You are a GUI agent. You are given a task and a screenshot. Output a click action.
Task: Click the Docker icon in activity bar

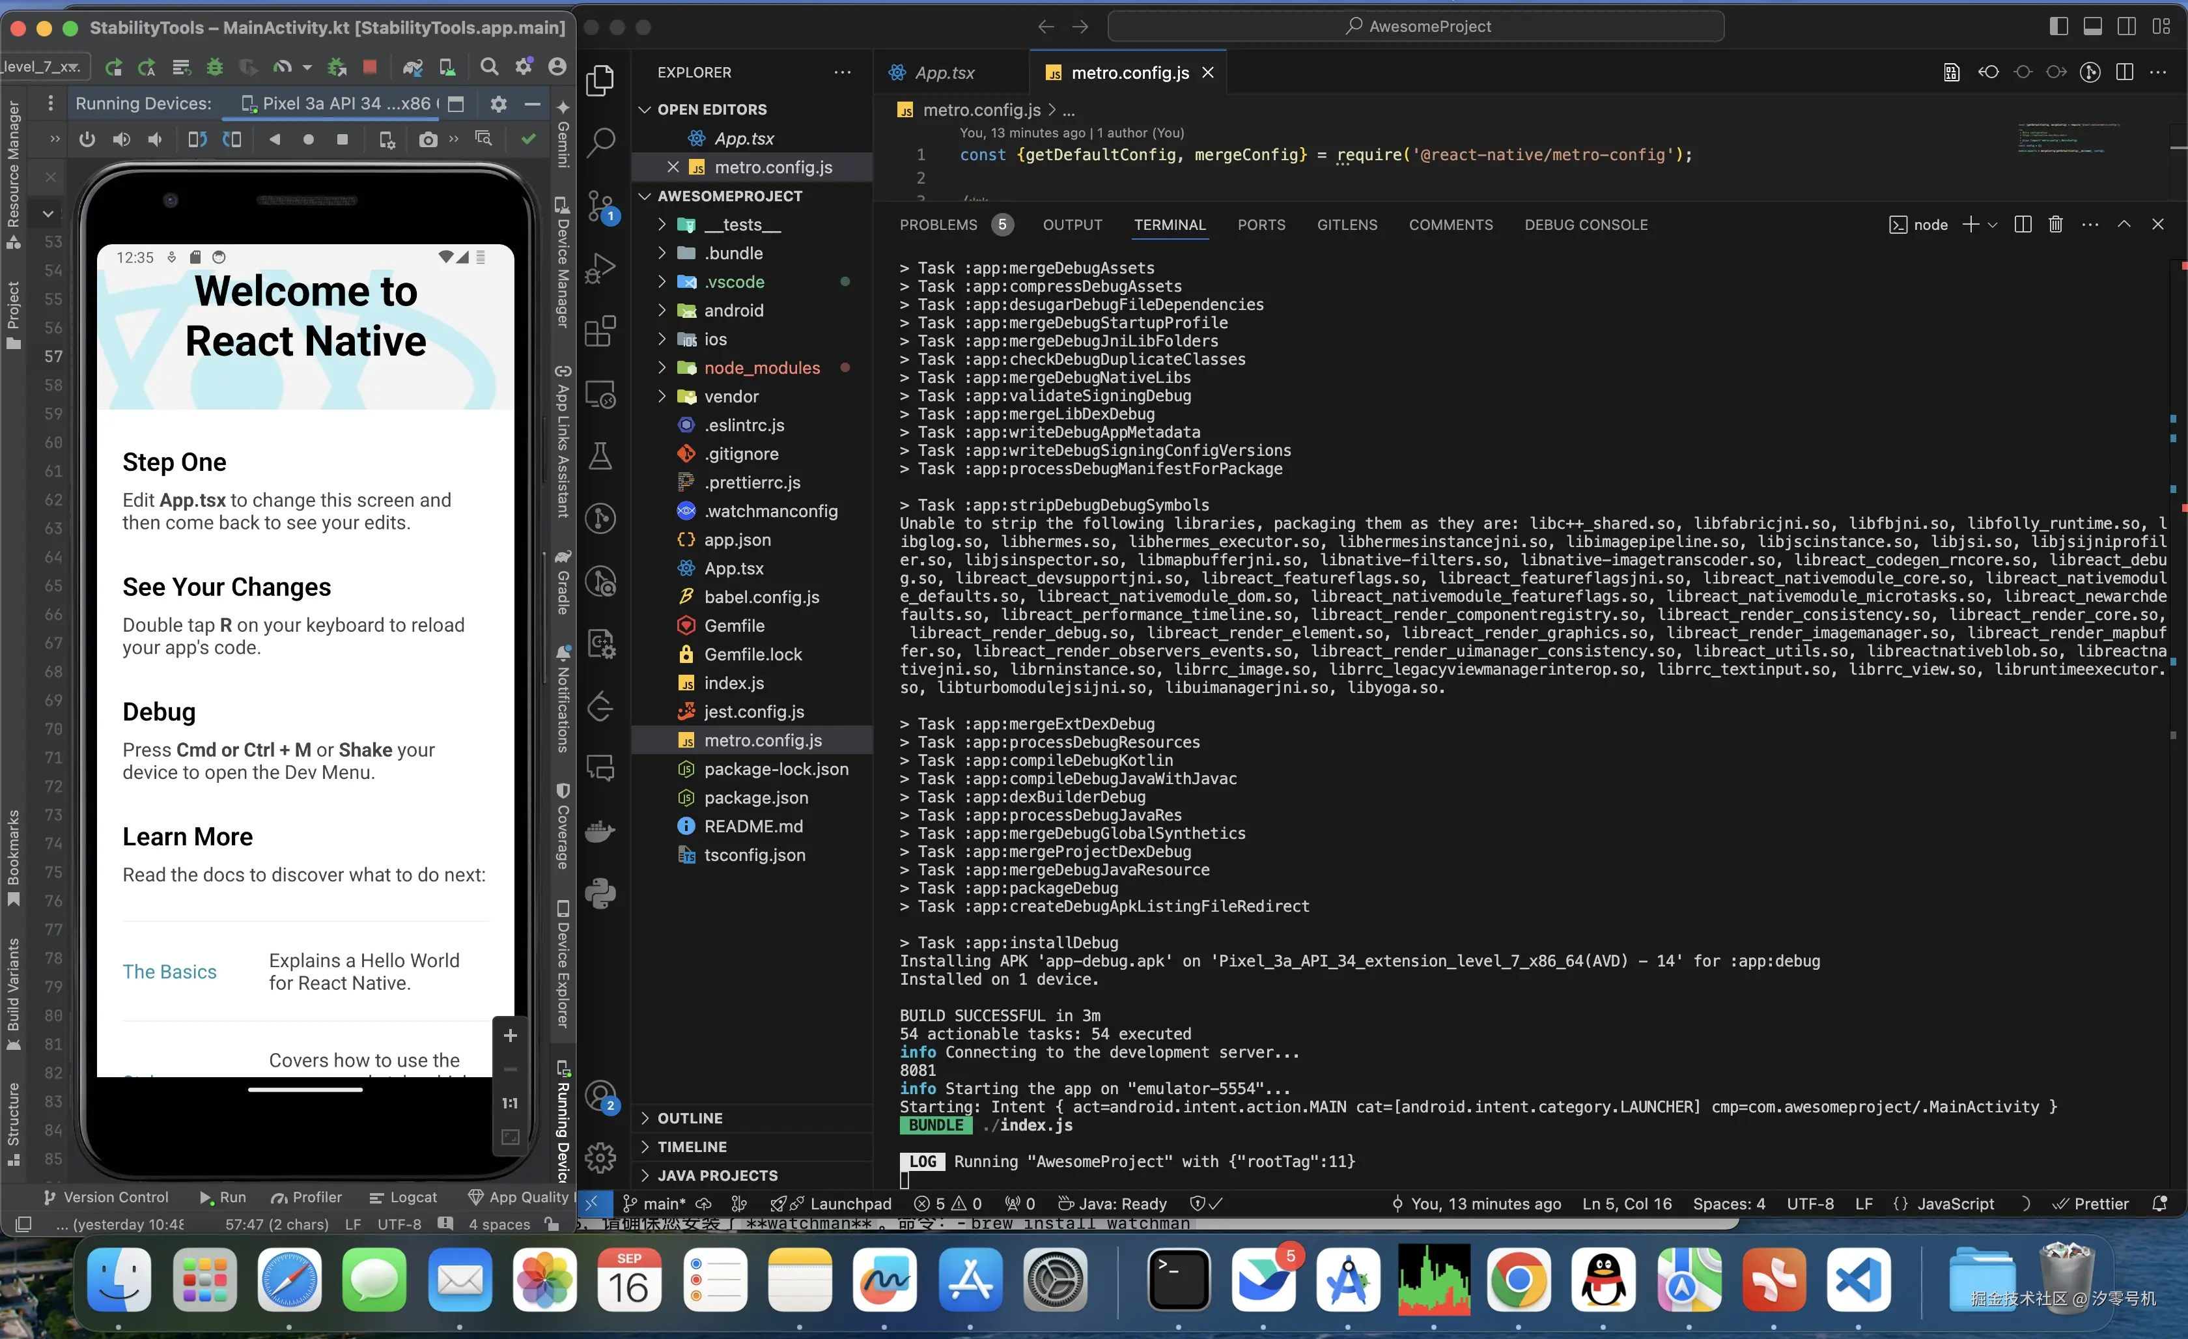(601, 831)
